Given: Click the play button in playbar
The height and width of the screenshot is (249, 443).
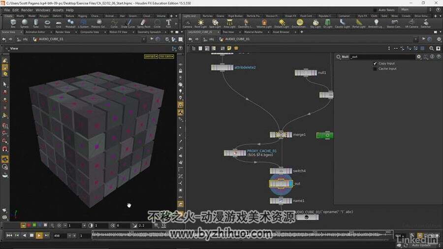Looking at the screenshot, I should [39, 235].
